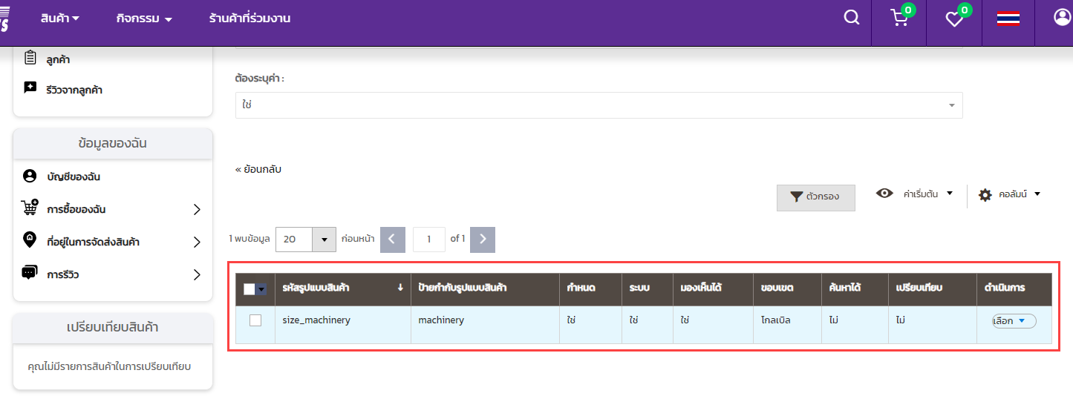Open the shopping cart icon
Screen dimensions: 1073x396
(x=899, y=19)
